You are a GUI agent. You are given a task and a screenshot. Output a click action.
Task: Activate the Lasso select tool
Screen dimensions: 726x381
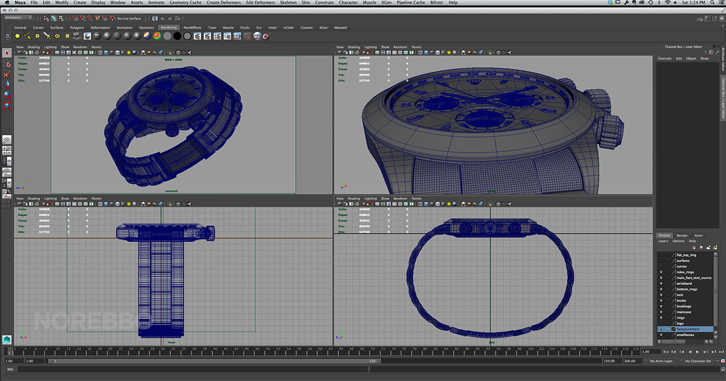pos(7,63)
